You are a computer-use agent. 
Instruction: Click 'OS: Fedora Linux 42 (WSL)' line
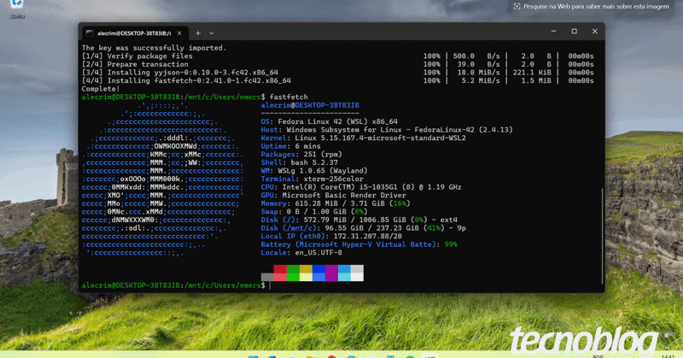pyautogui.click(x=329, y=121)
